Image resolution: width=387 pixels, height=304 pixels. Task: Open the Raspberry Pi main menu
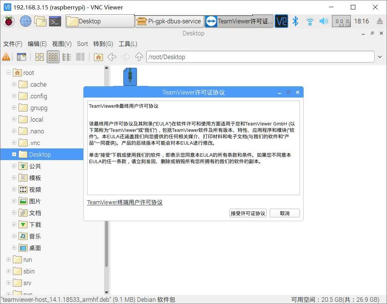pos(9,21)
